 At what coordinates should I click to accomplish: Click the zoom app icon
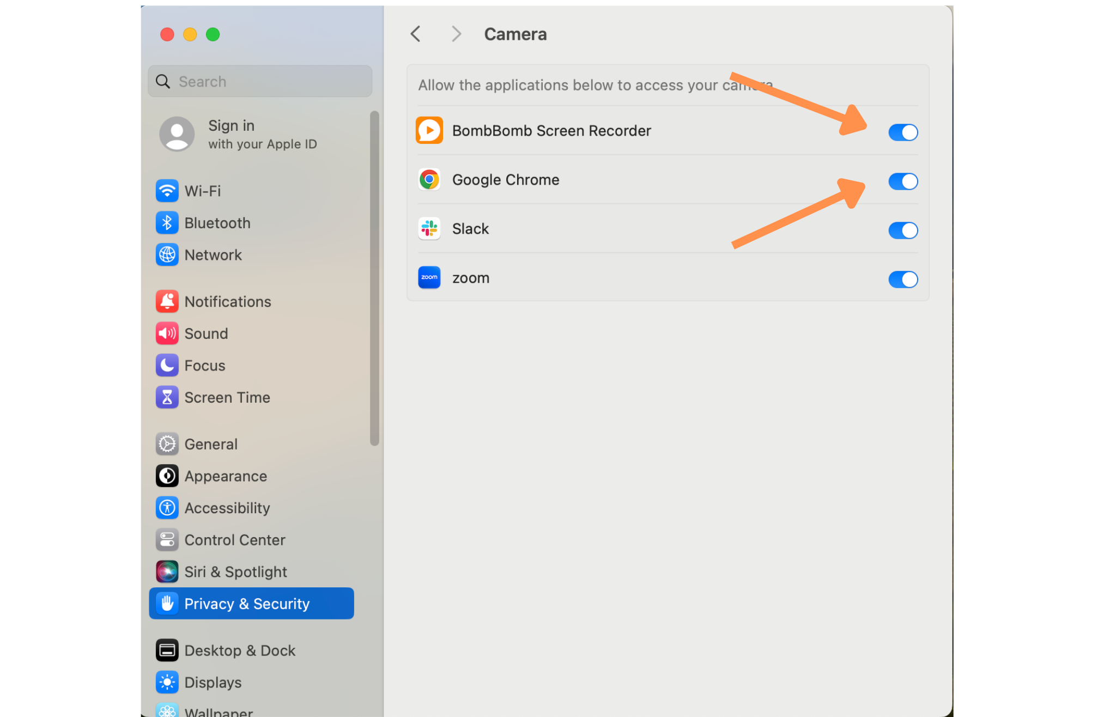coord(429,278)
